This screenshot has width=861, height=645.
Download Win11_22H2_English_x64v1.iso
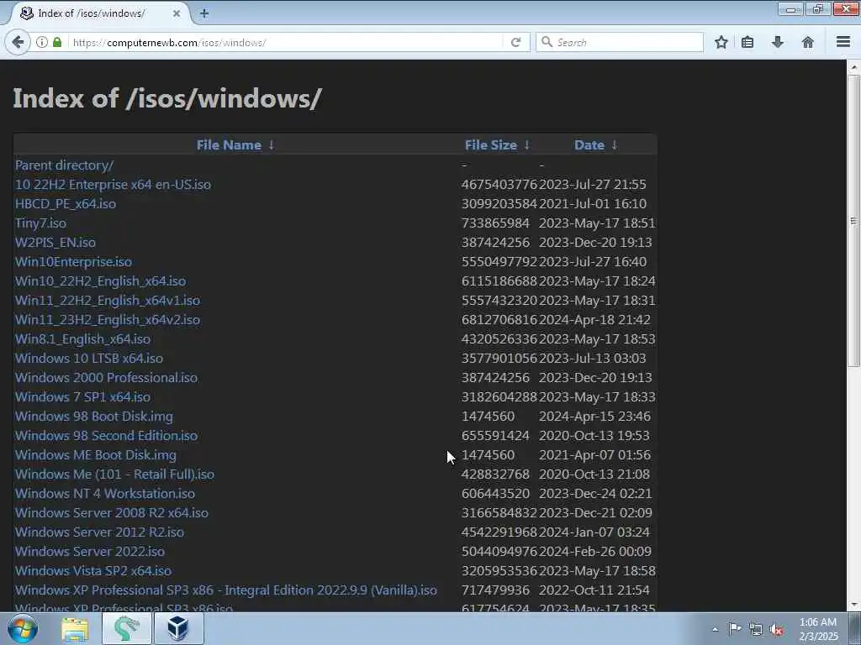(108, 300)
